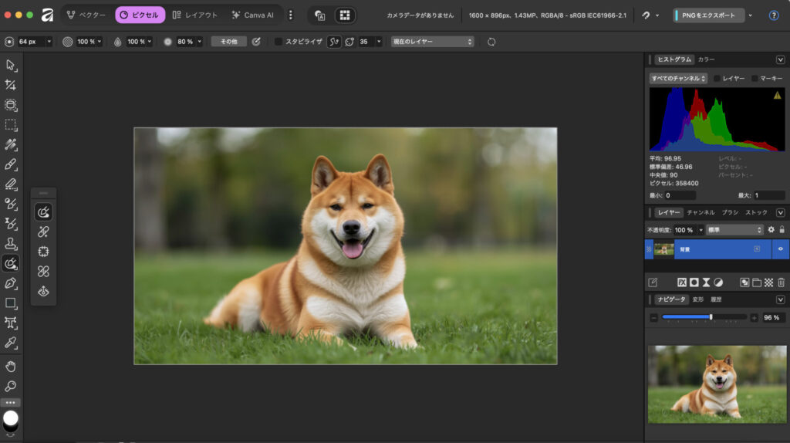Switch to the ベクター workspace tab
The width and height of the screenshot is (790, 443).
tap(86, 15)
